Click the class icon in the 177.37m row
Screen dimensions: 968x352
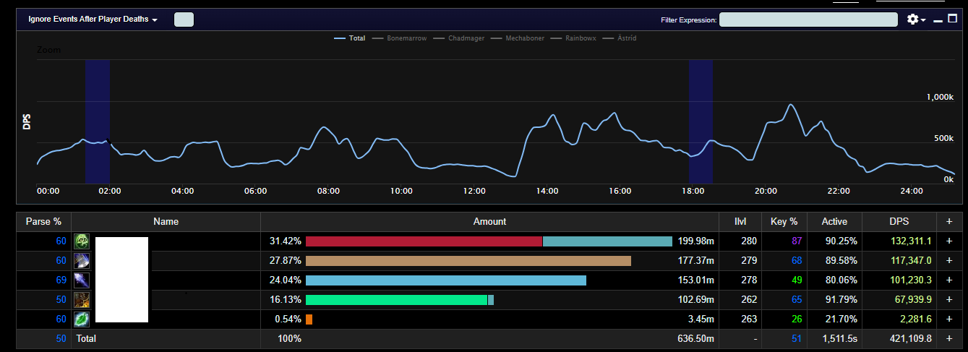pos(82,261)
